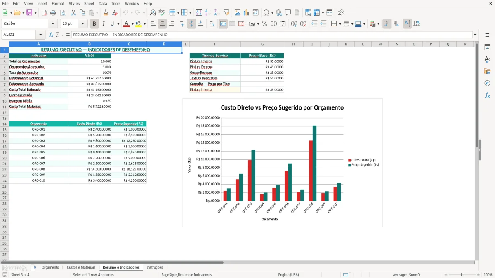Toggle Italic formatting
495x278 pixels.
click(x=103, y=24)
